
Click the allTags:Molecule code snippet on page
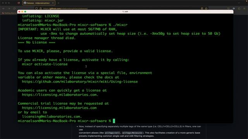click(x=132, y=133)
